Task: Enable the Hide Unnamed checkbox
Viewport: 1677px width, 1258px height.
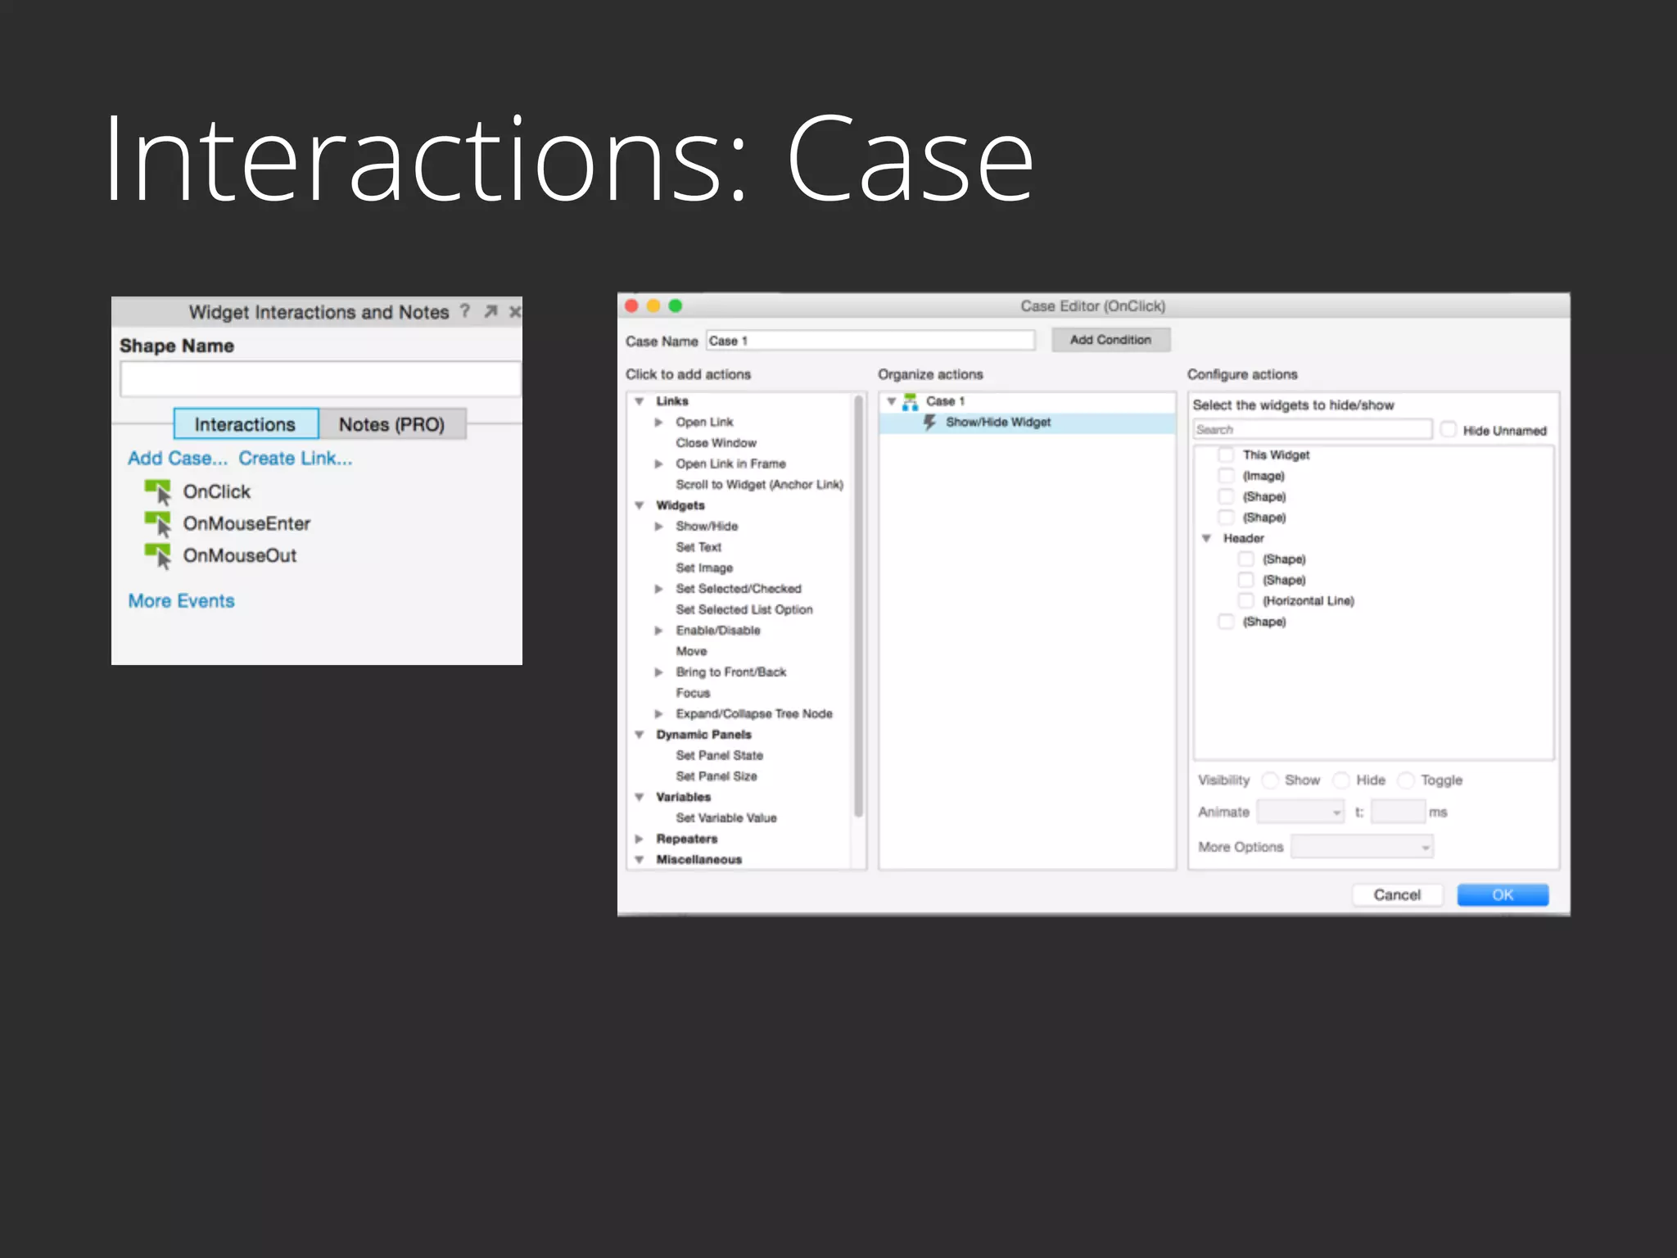Action: pyautogui.click(x=1449, y=429)
